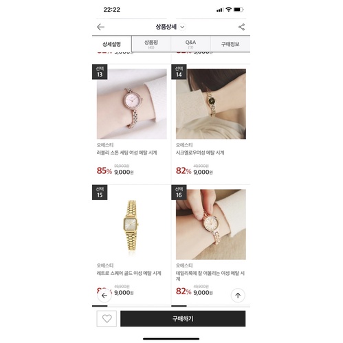Viewport: 343px width, 343px height.
Task: Switch to the 상품평 tab
Action: [x=151, y=44]
